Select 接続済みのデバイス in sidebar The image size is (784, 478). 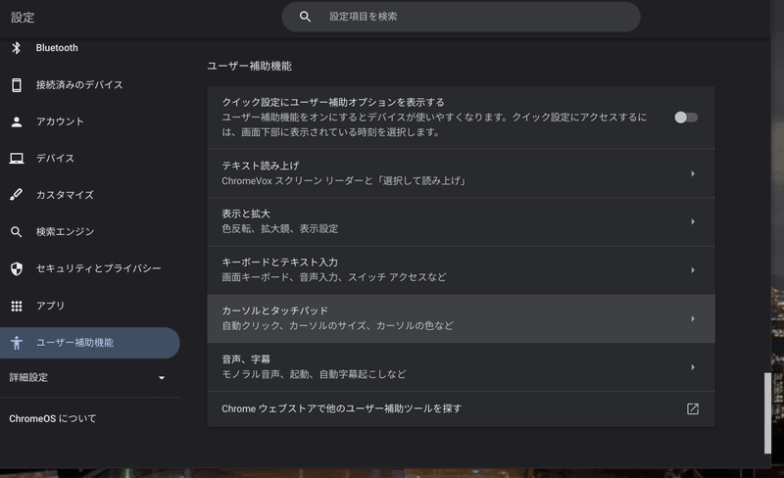(79, 85)
